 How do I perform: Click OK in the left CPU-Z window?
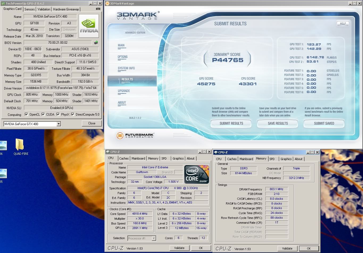click(x=201, y=248)
